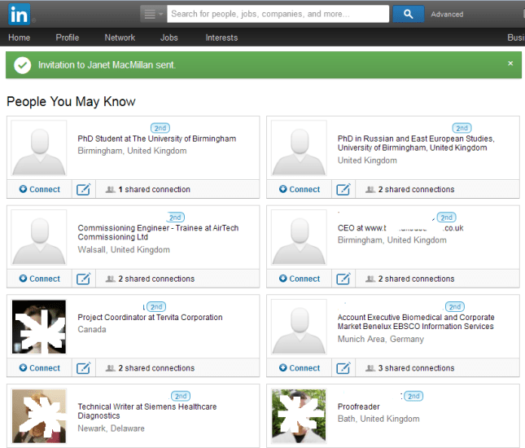The image size is (525, 448).
Task: Connect with the PhD Student at Birmingham
Action: pyautogui.click(x=40, y=190)
